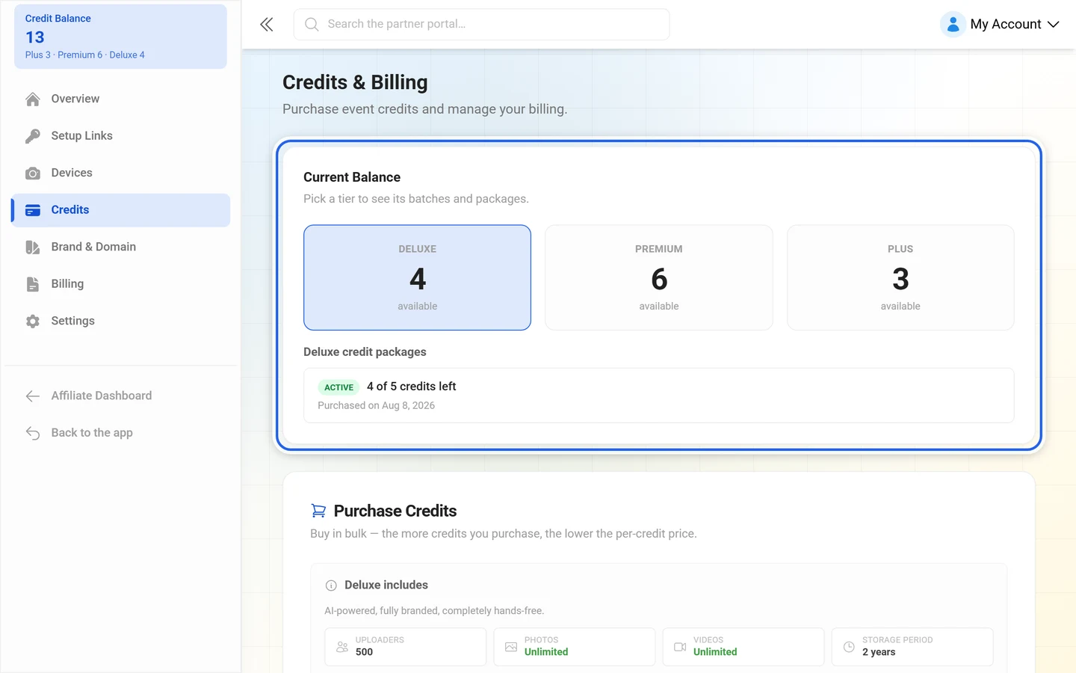Click the Brand & Domain palette icon
Viewport: 1076px width, 673px height.
click(33, 248)
